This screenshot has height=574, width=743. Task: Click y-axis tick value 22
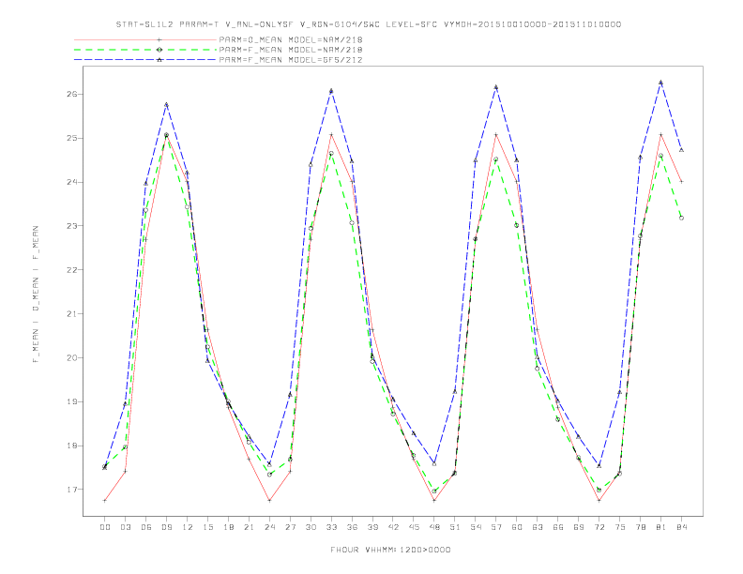click(x=72, y=270)
